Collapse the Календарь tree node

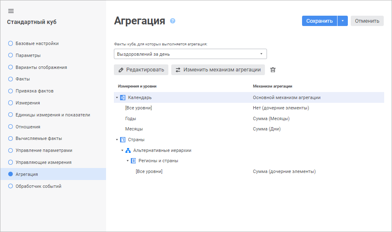click(x=117, y=98)
